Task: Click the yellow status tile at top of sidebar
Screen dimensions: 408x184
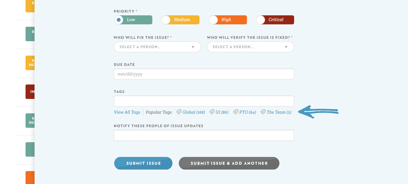Action: pos(30,5)
